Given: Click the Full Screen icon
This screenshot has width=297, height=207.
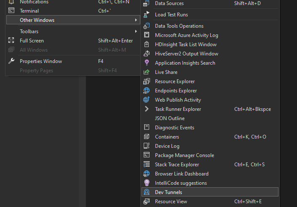Looking at the screenshot, I should tap(11, 41).
